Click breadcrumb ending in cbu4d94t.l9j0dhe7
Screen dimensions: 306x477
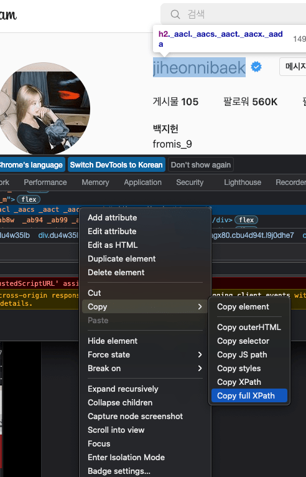click(253, 235)
